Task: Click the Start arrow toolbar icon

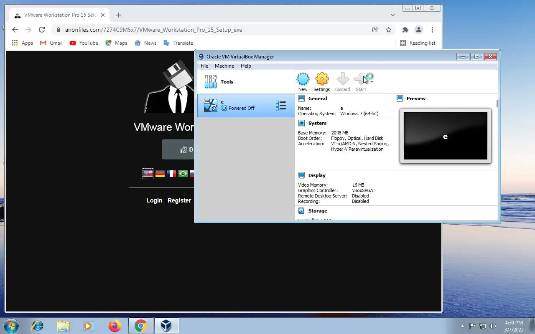Action: [x=360, y=79]
